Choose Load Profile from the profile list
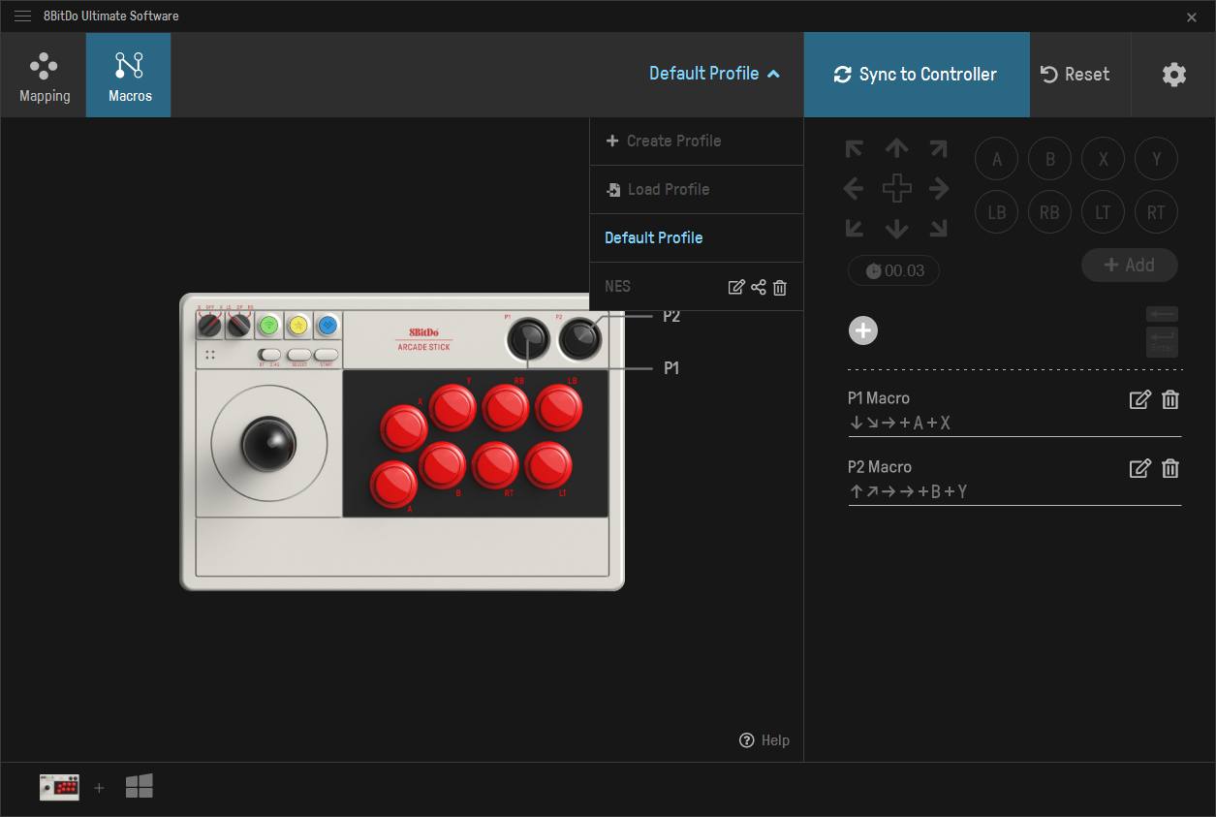This screenshot has height=817, width=1216. coord(697,190)
